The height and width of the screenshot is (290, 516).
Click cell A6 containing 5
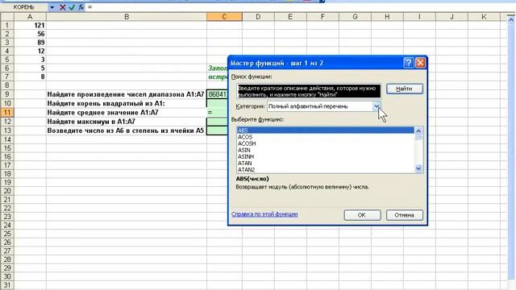point(30,68)
